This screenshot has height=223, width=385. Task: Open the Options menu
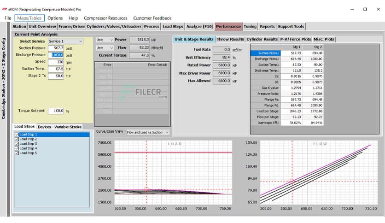pos(55,18)
